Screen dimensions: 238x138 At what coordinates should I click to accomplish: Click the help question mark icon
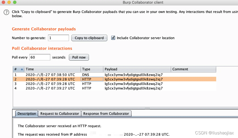pyautogui.click(x=6, y=12)
